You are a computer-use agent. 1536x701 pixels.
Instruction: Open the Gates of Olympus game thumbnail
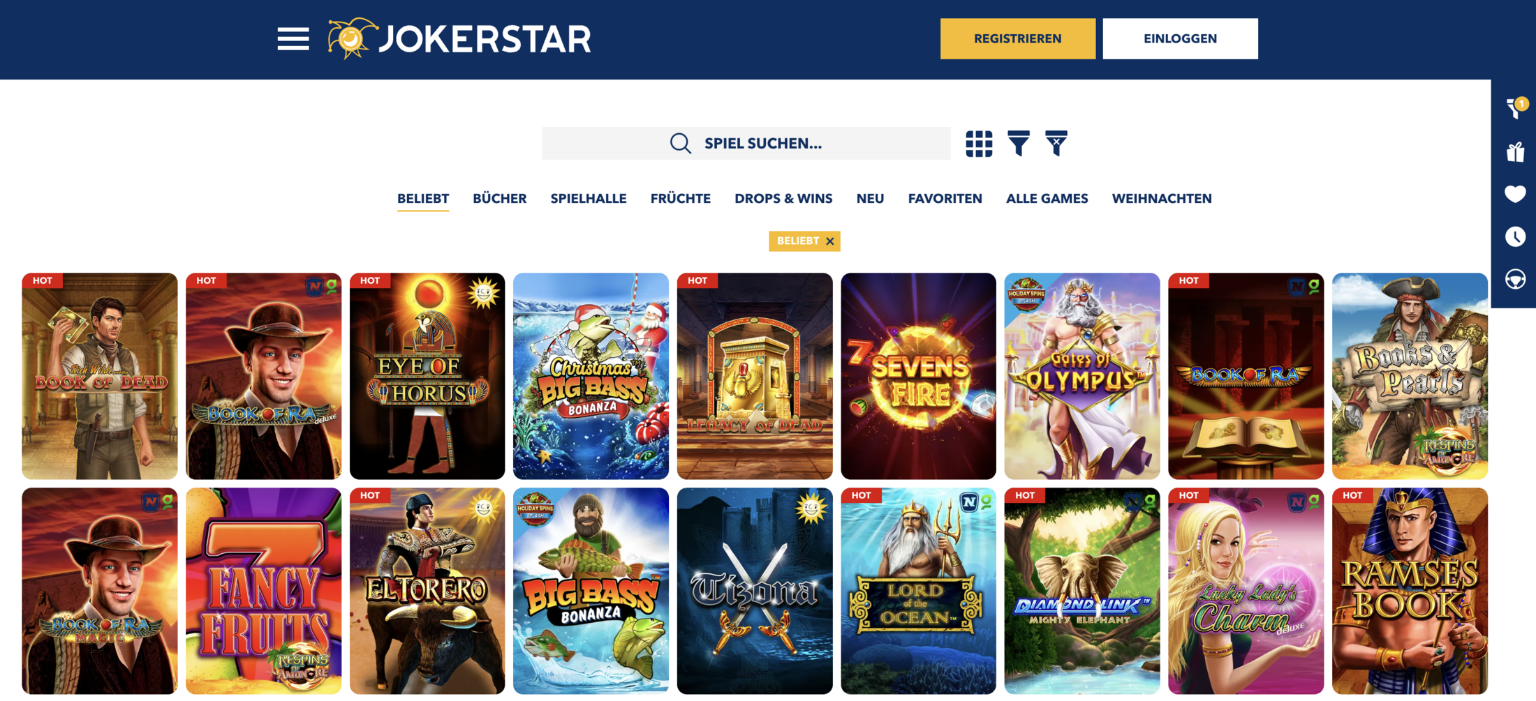1082,376
